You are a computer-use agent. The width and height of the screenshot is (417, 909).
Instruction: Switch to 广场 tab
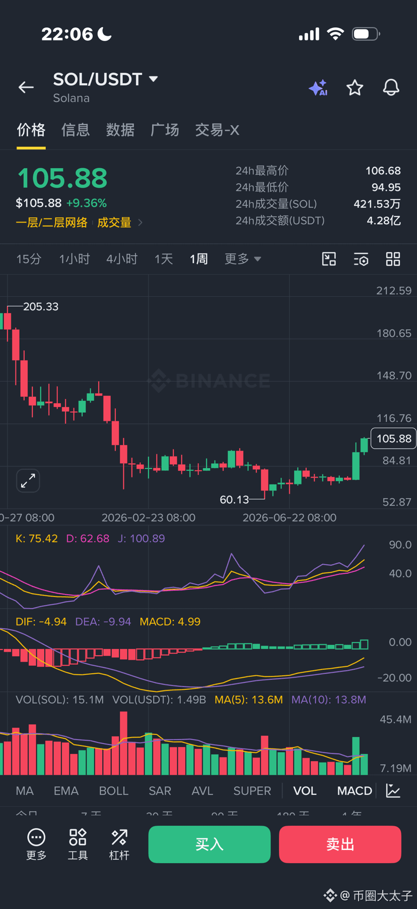[165, 130]
